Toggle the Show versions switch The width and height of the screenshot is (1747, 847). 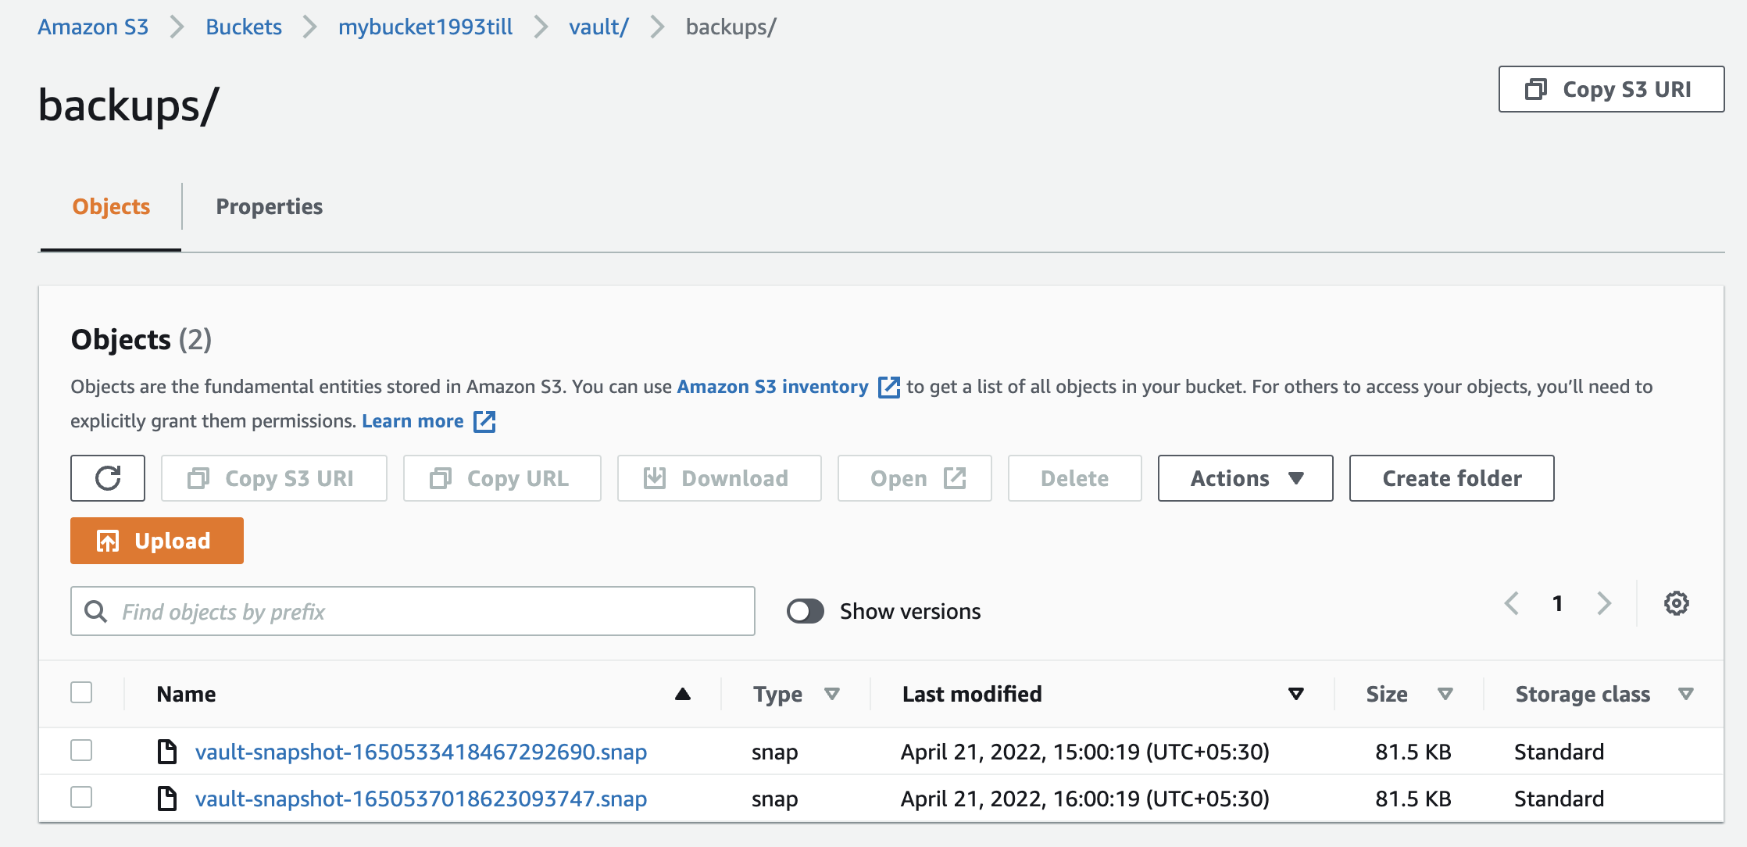(x=806, y=611)
